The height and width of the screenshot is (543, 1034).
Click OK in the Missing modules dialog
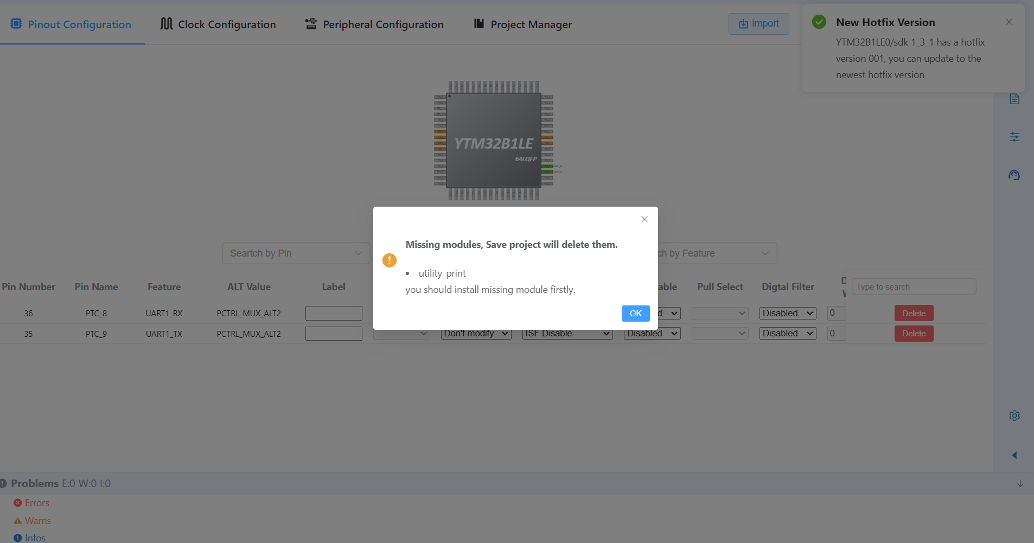(x=635, y=314)
